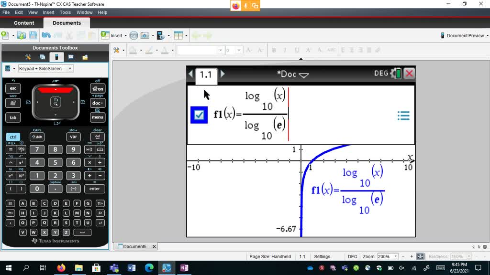Click the menu key on the keypad

coord(98,117)
